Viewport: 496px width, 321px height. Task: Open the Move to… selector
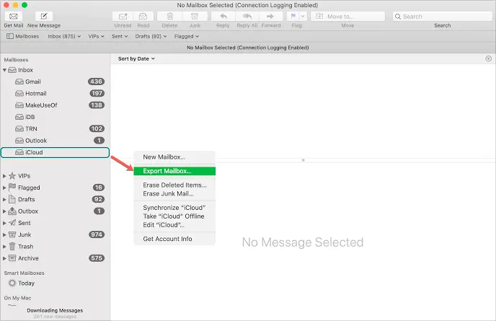tap(347, 16)
